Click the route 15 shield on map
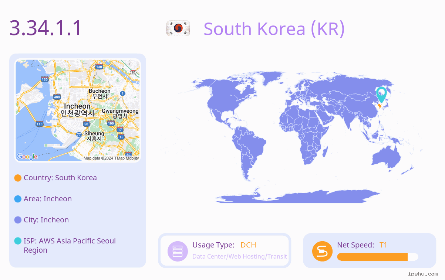Screen dimensions: 445x280 (121, 137)
